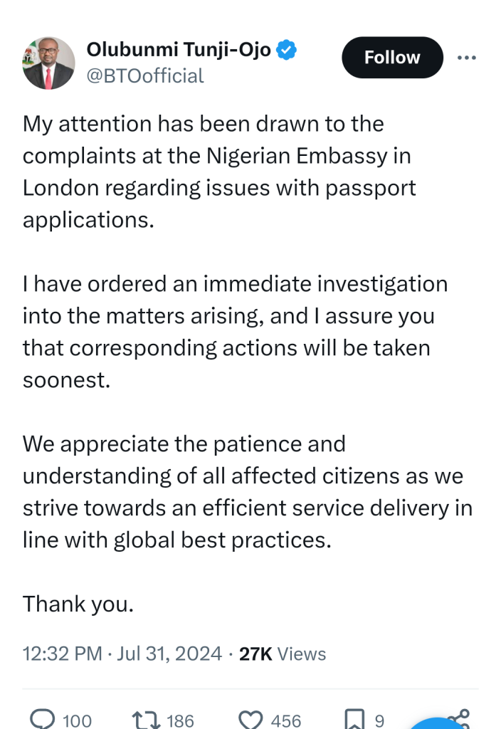Image resolution: width=501 pixels, height=729 pixels.
Task: Click the Follow button
Action: (x=392, y=58)
